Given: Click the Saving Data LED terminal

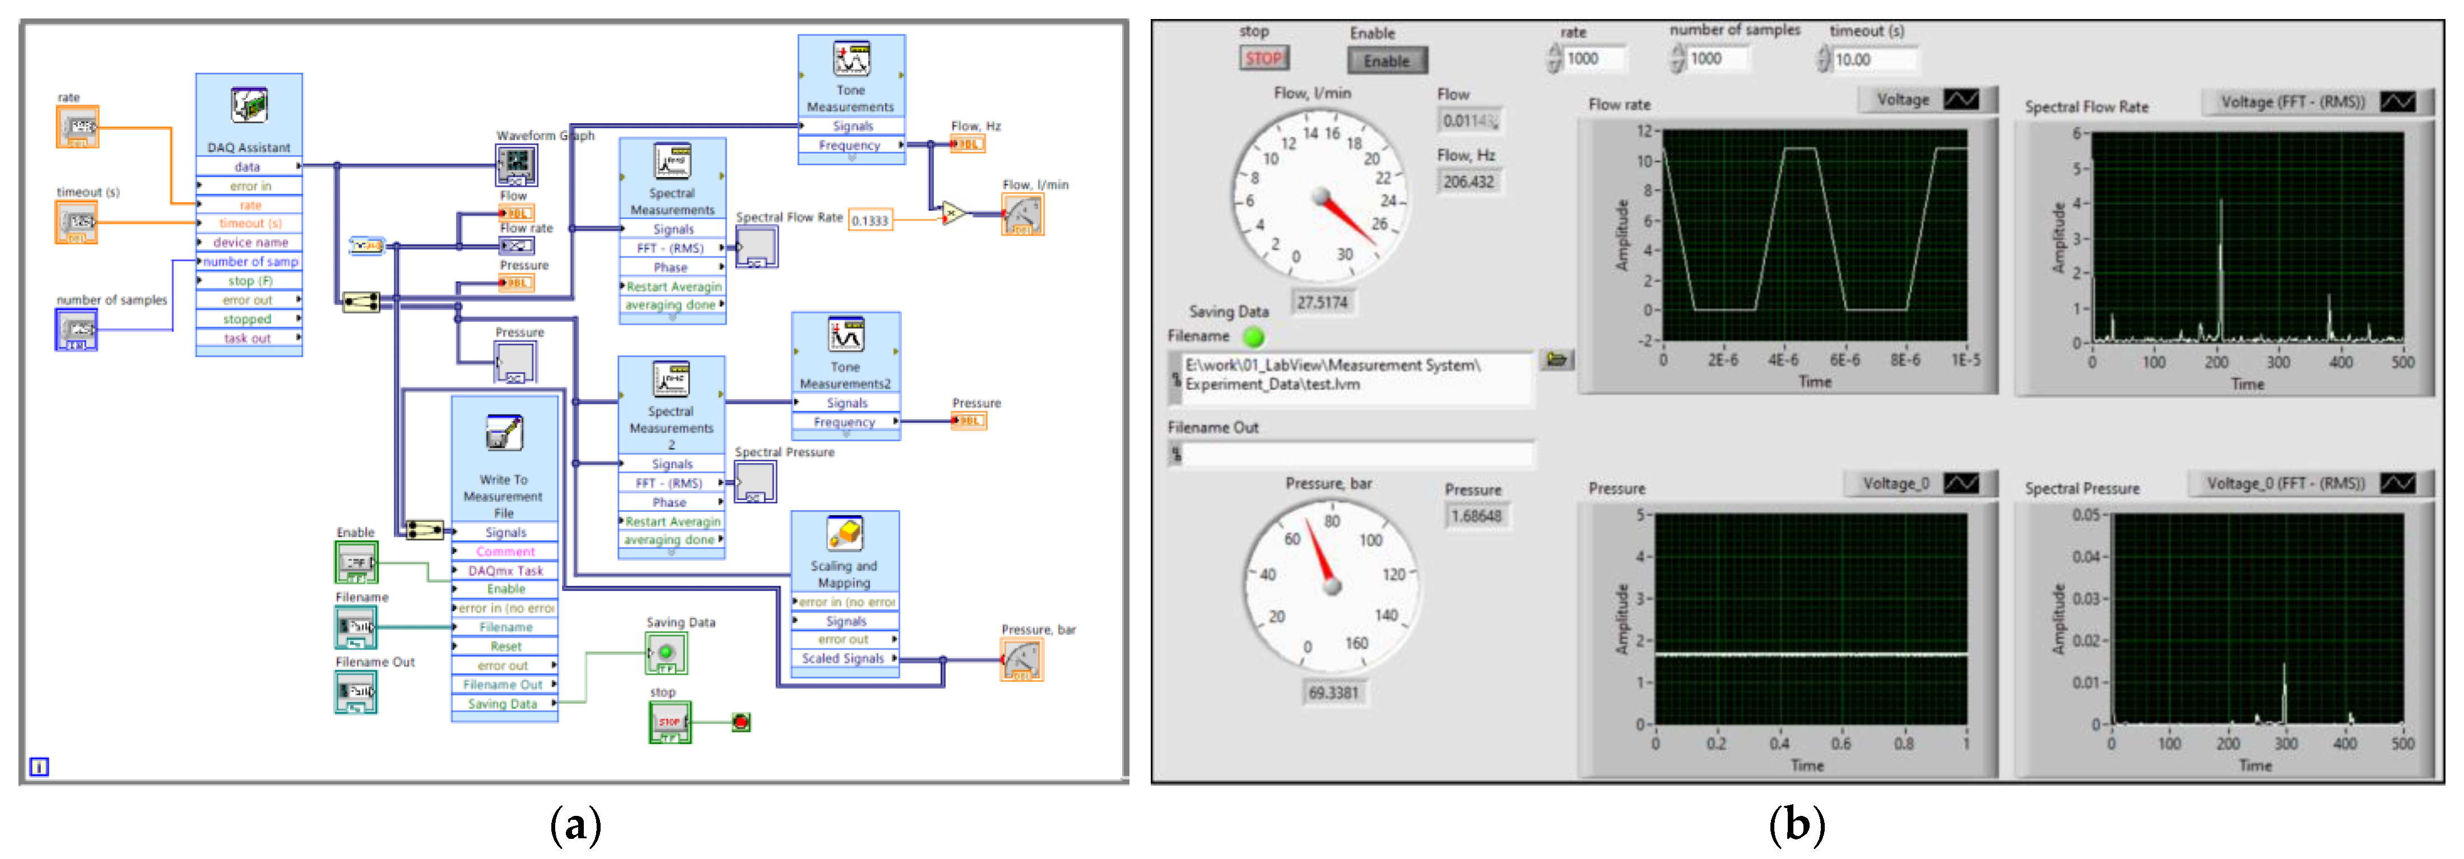Looking at the screenshot, I should click(667, 653).
